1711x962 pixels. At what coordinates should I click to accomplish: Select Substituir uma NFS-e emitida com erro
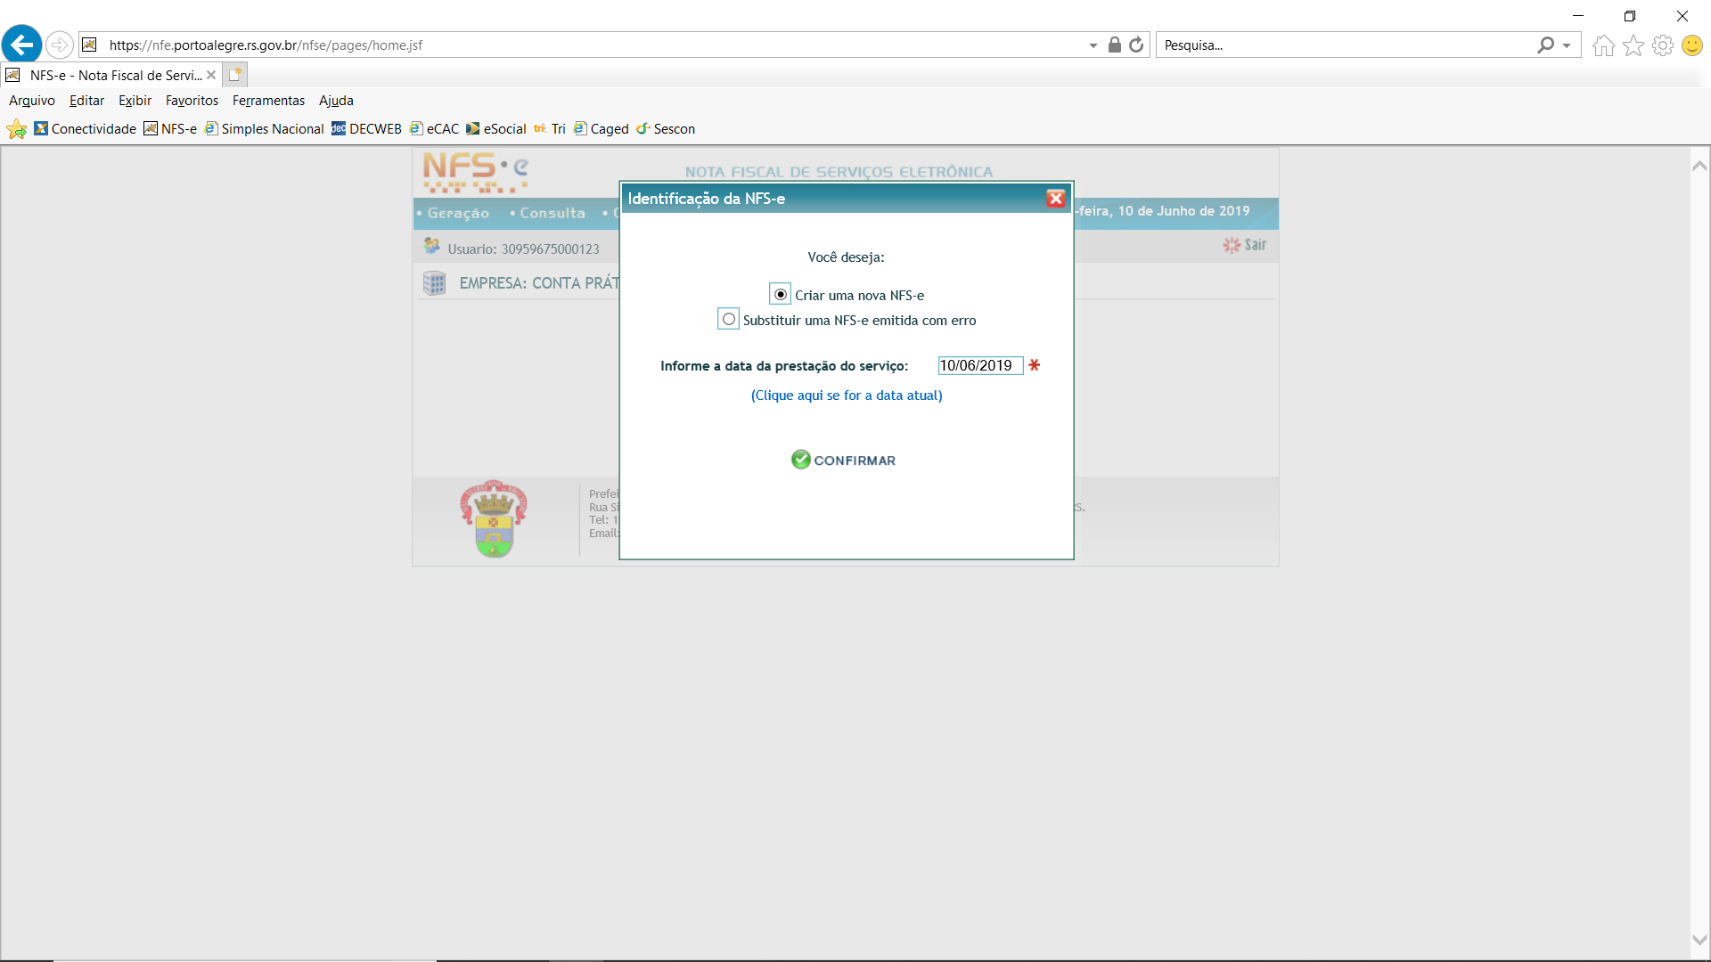point(729,319)
